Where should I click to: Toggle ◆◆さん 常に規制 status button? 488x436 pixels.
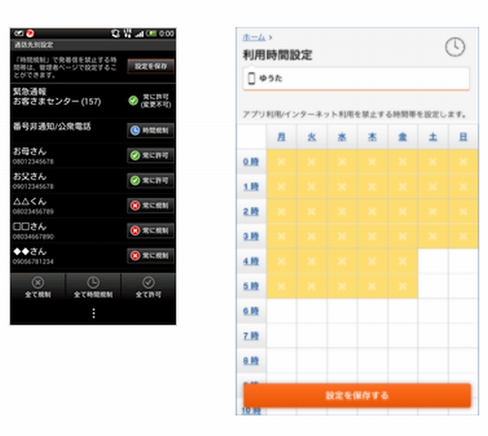150,255
